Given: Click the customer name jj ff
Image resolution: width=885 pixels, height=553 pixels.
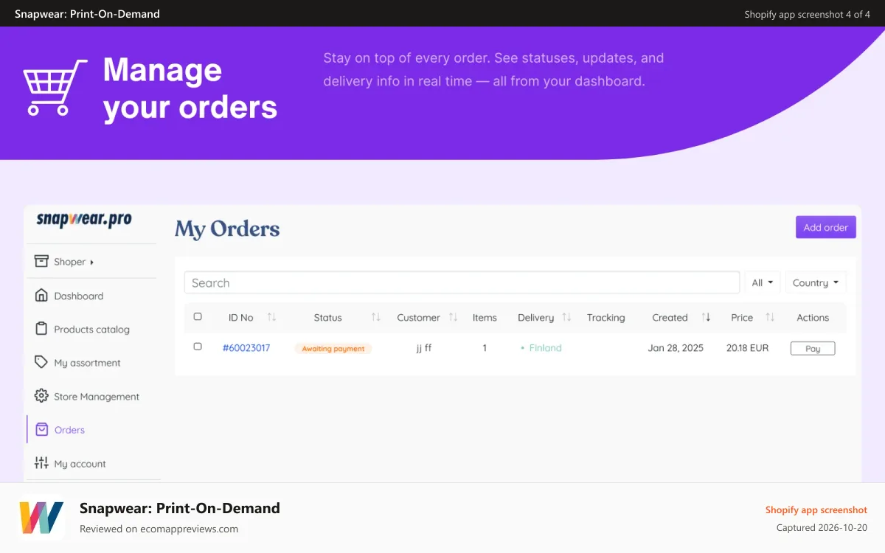Looking at the screenshot, I should pos(423,348).
